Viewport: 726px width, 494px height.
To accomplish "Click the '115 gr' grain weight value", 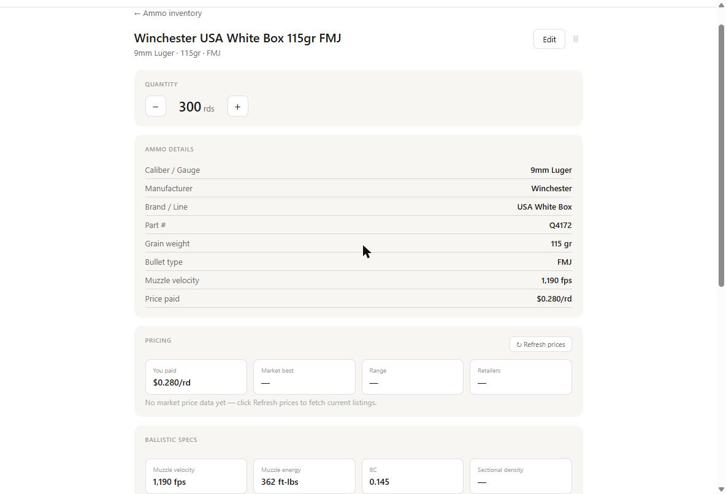I will coord(561,243).
